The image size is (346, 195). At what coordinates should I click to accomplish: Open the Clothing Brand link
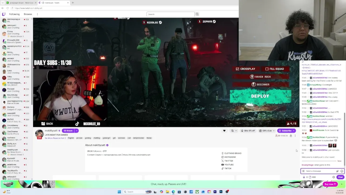tap(231, 153)
